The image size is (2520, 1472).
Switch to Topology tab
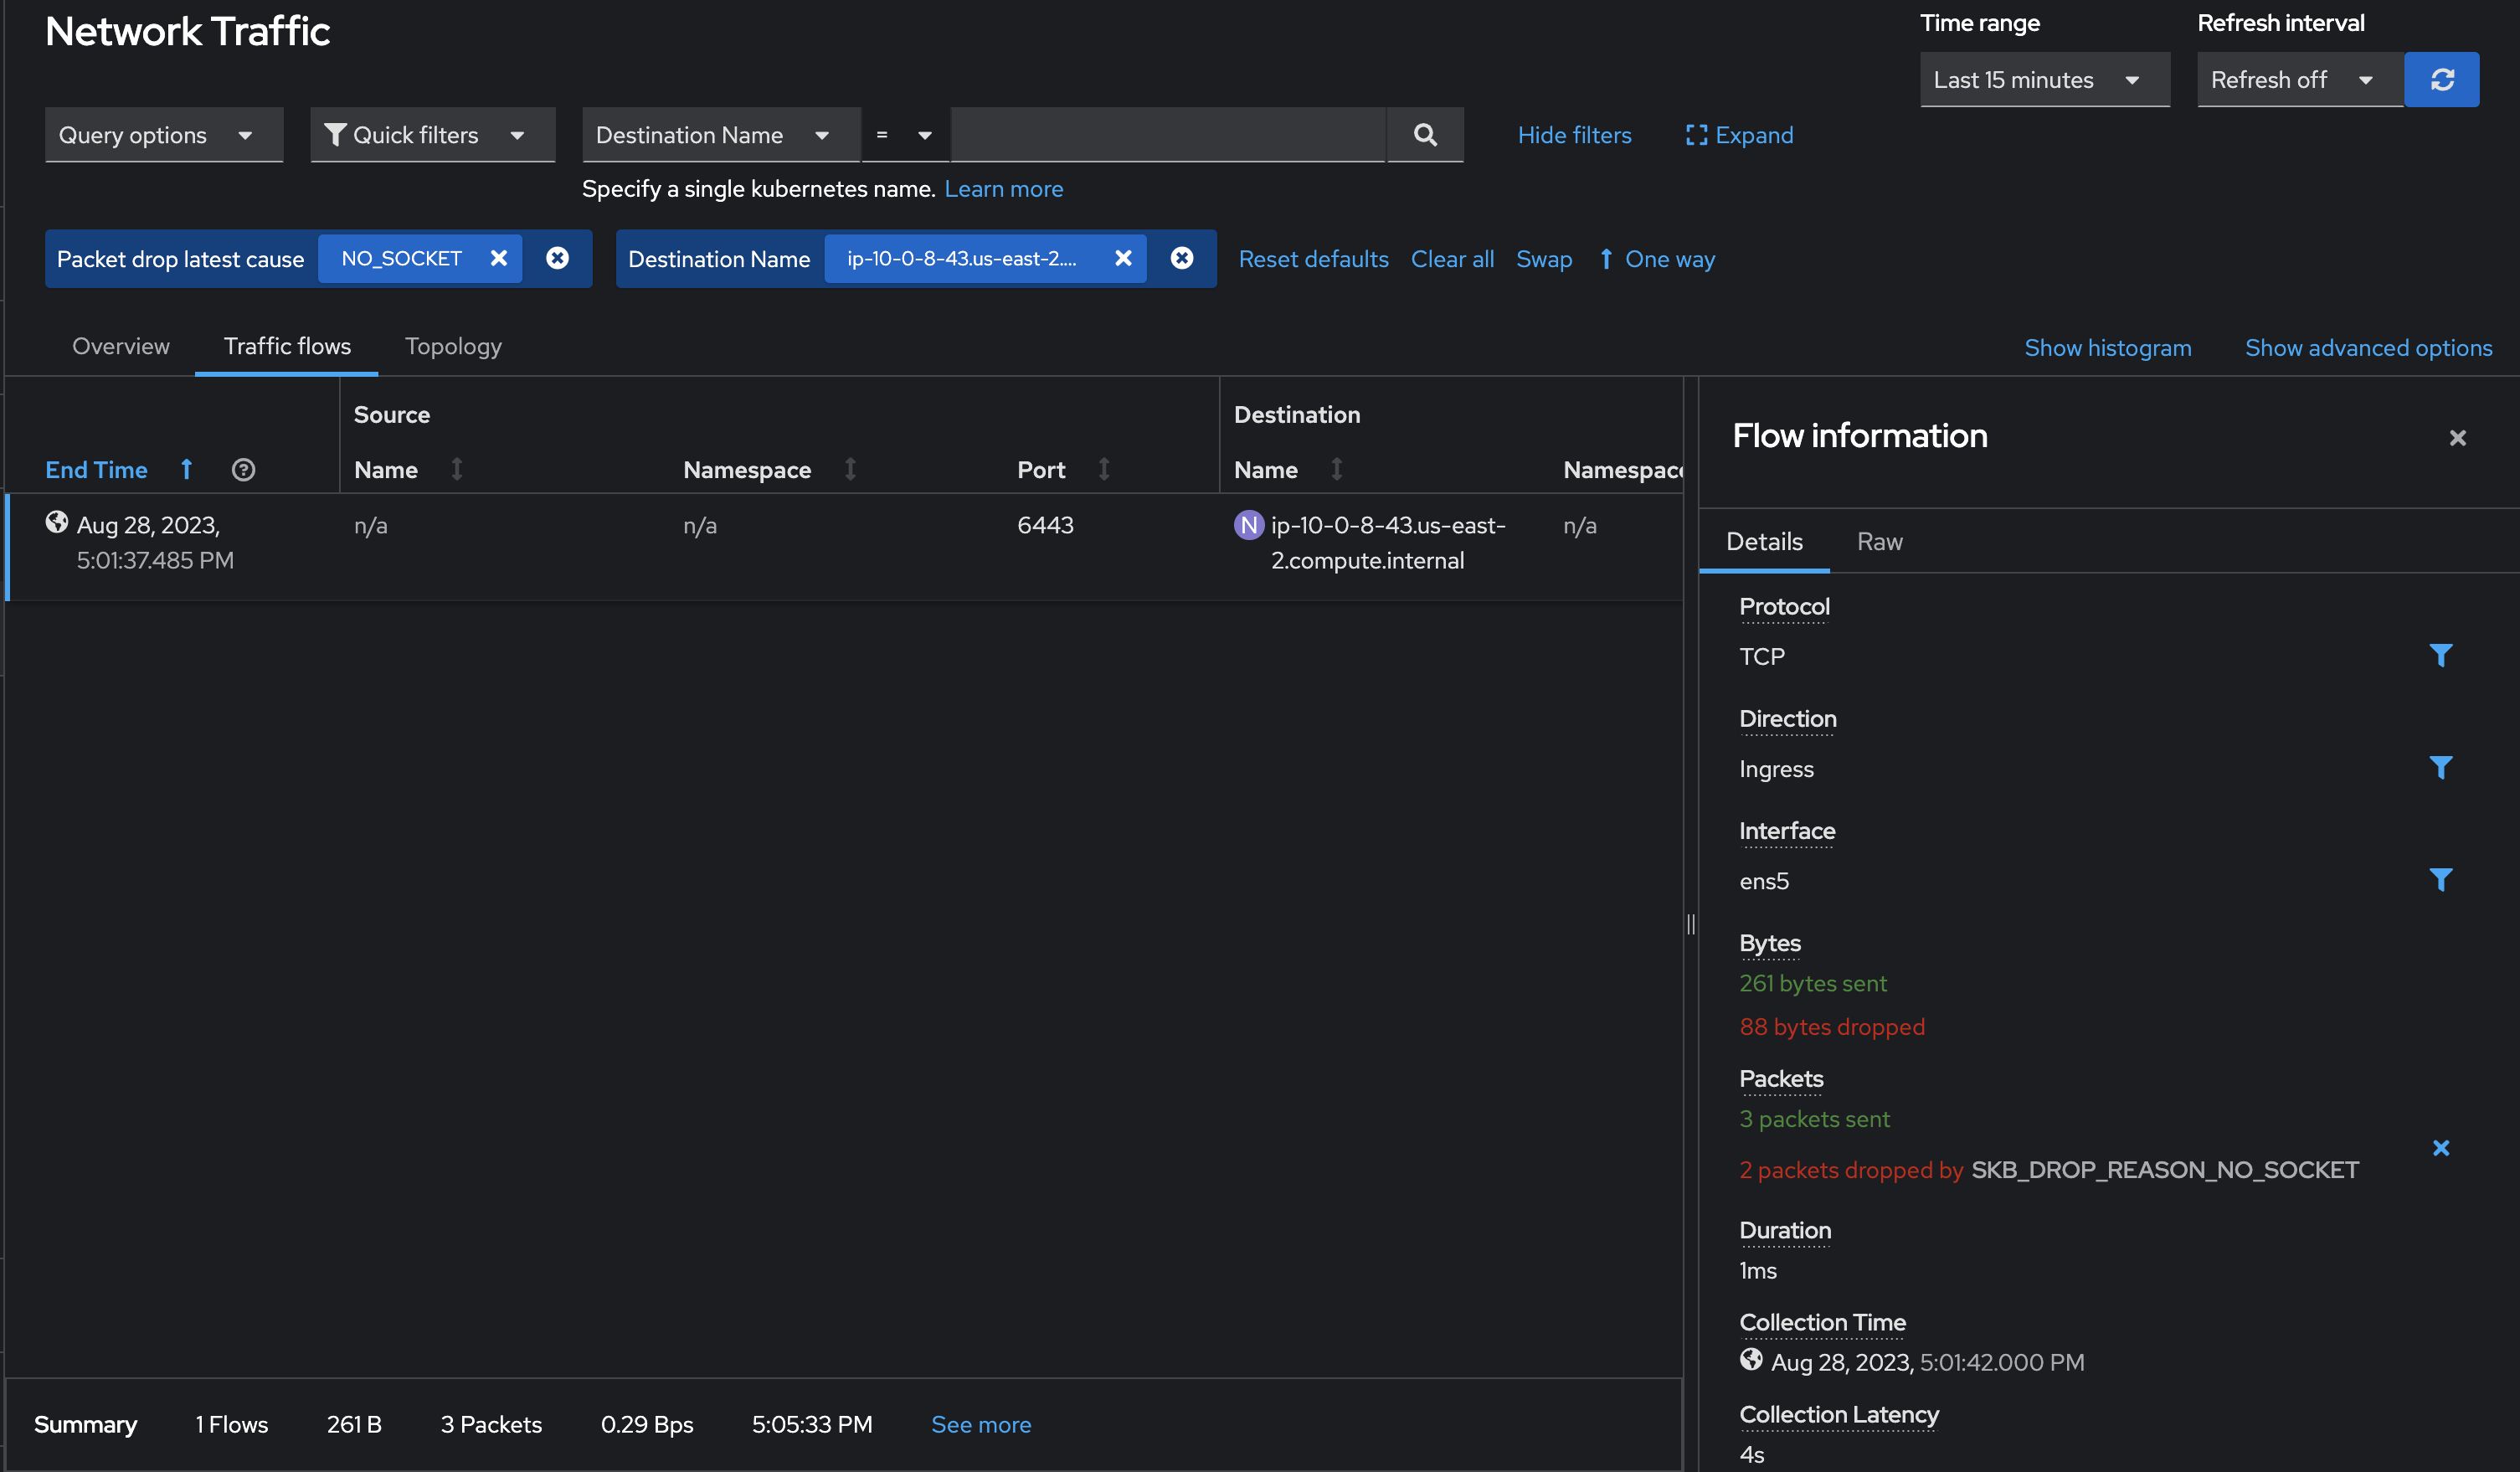click(x=453, y=347)
